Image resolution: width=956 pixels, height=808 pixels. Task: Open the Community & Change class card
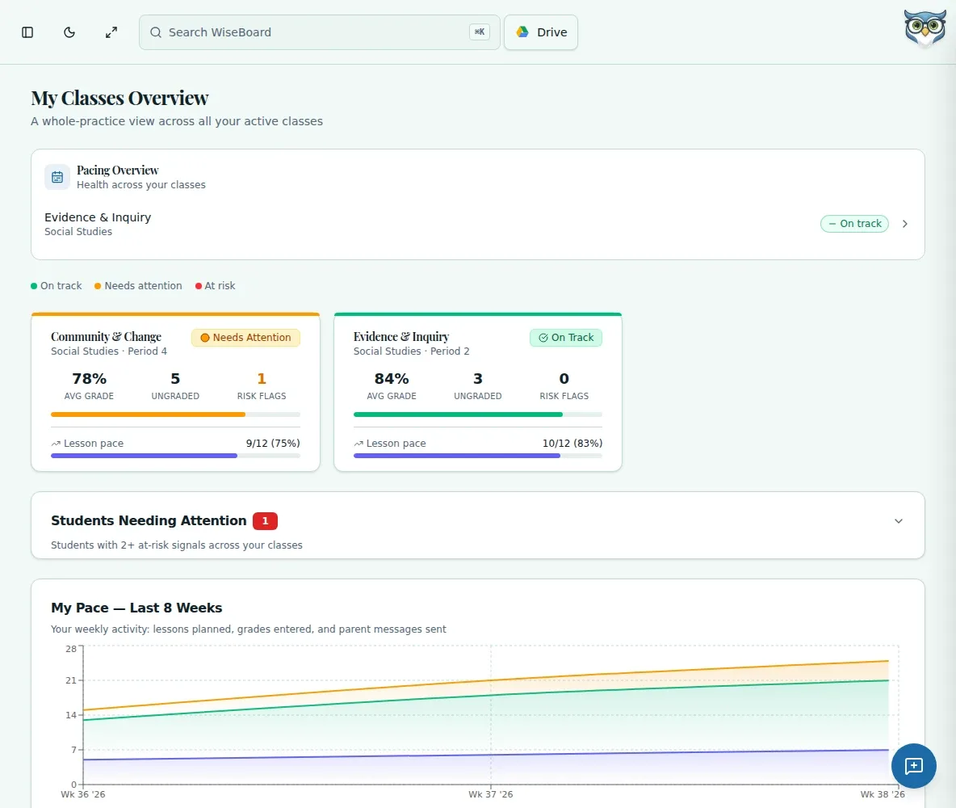tap(175, 392)
